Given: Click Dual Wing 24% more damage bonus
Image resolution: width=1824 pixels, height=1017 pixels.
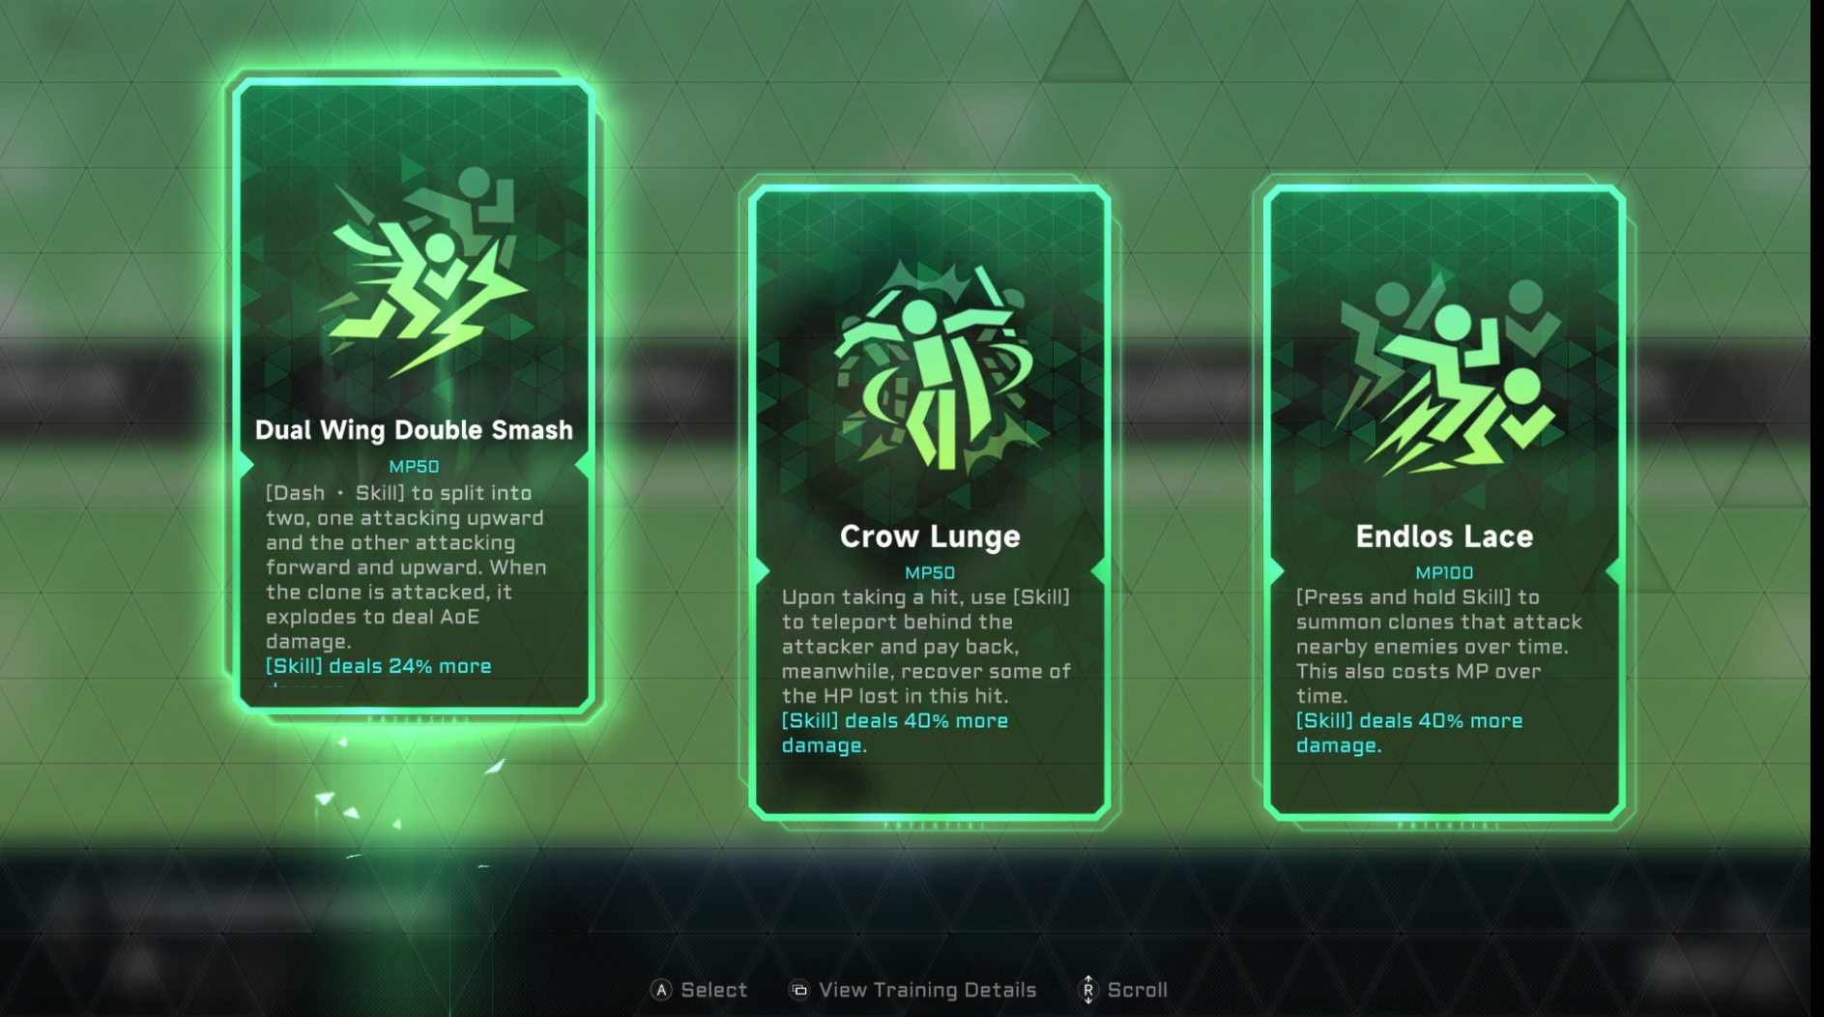Looking at the screenshot, I should [379, 666].
